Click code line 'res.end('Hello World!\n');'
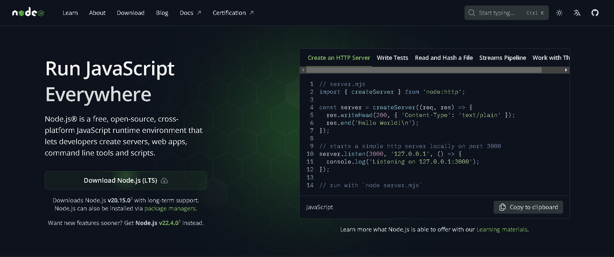614x257 pixels. tap(372, 123)
